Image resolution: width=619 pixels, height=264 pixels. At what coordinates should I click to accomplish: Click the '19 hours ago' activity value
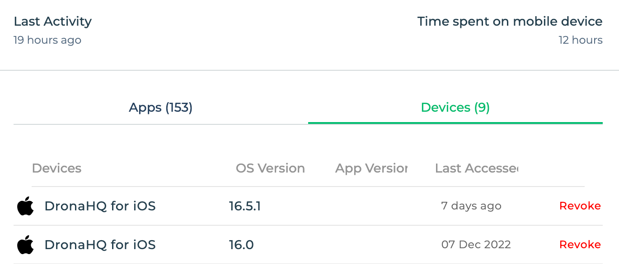coord(47,40)
